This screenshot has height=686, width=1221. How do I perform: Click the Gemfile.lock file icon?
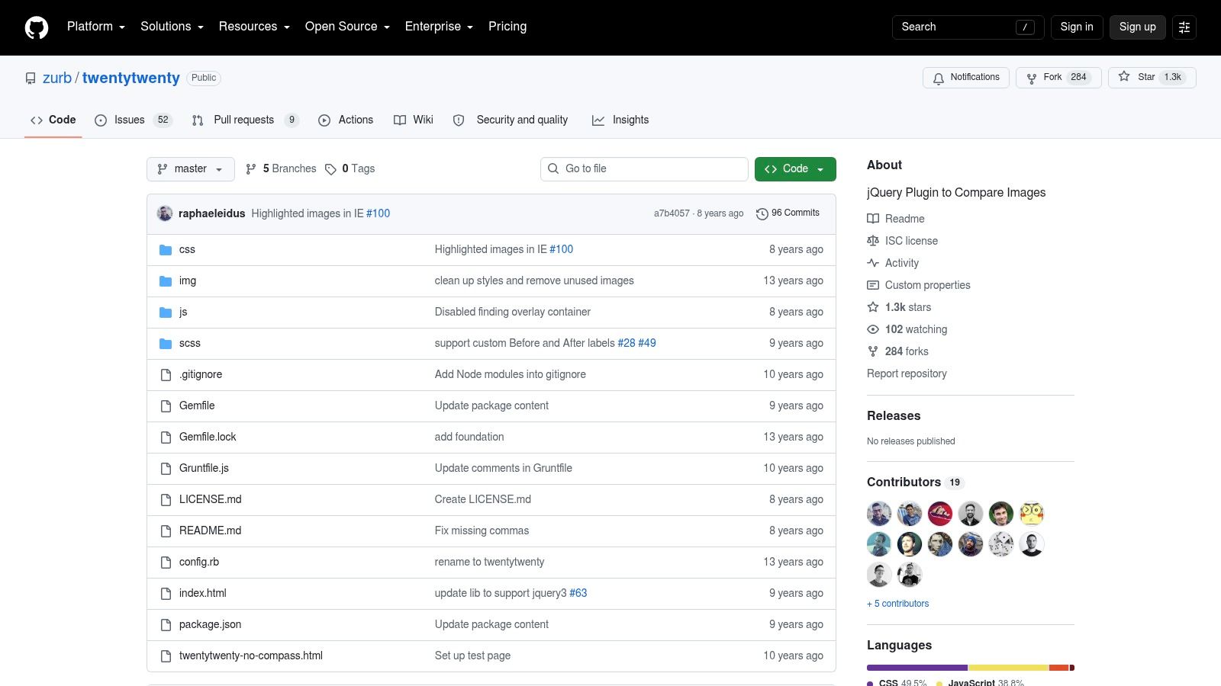point(166,438)
